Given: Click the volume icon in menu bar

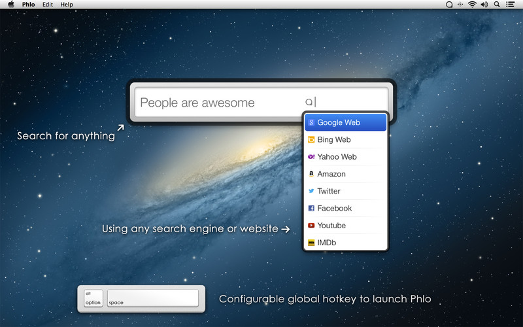Looking at the screenshot, I should pos(484,5).
